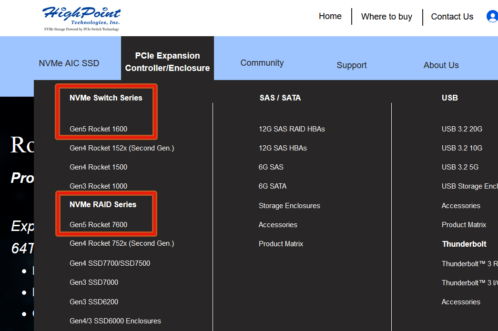Go to the Home page
Screen dimensions: 498x331
(x=330, y=16)
